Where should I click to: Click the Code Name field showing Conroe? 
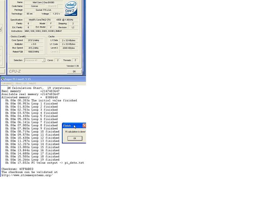coord(35,6)
